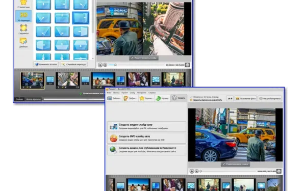
Task: Click Создать DVD слайд-шоу option
Action: [x=146, y=138]
